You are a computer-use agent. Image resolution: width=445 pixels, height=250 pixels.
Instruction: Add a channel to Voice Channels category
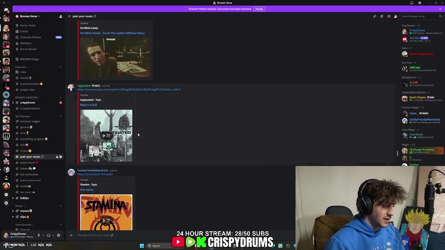click(60, 225)
